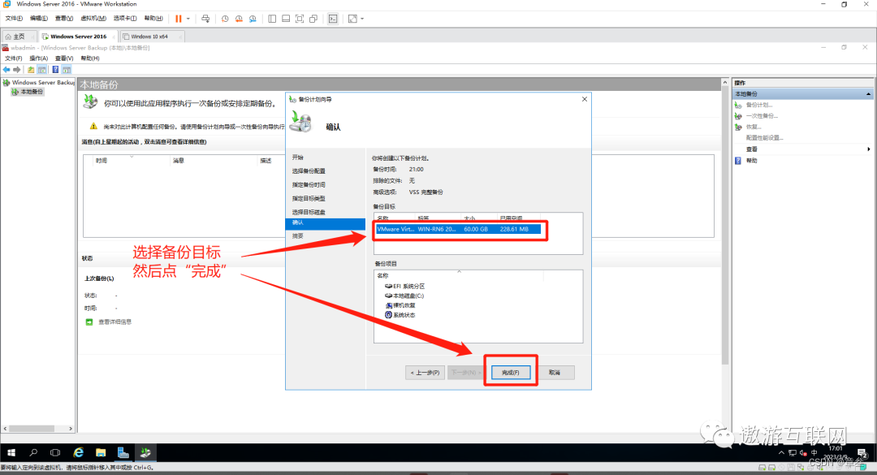This screenshot has height=475, width=877.
Task: Click the taskbar search magnifier icon
Action: (x=33, y=452)
